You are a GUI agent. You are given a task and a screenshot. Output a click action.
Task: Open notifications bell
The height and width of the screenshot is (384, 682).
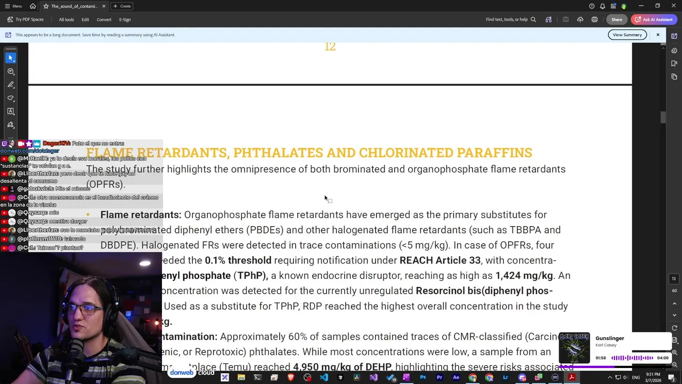pos(603,6)
